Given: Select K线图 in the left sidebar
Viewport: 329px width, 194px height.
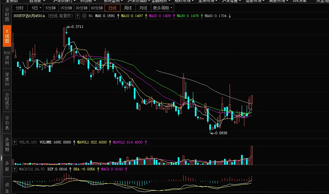Looking at the screenshot, I should click(x=7, y=36).
